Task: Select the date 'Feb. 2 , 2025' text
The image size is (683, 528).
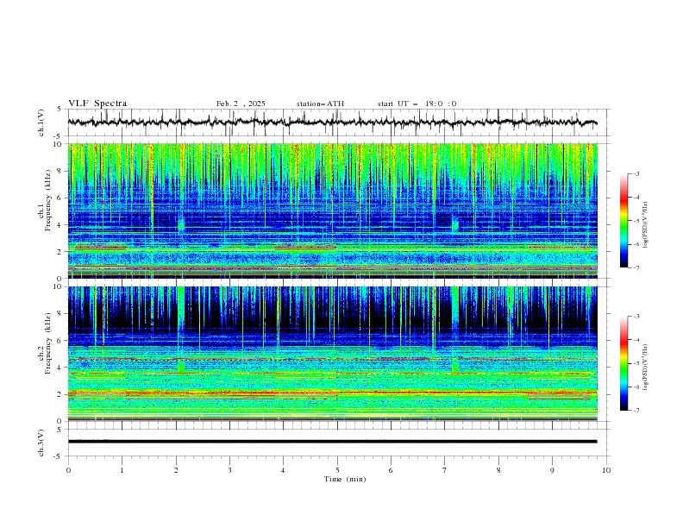Action: coord(241,104)
